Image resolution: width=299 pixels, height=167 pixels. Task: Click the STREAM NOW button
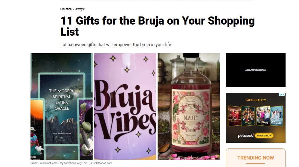(x=264, y=136)
